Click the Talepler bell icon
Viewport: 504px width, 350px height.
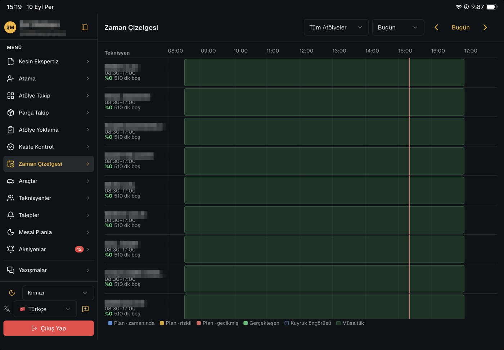pos(11,215)
